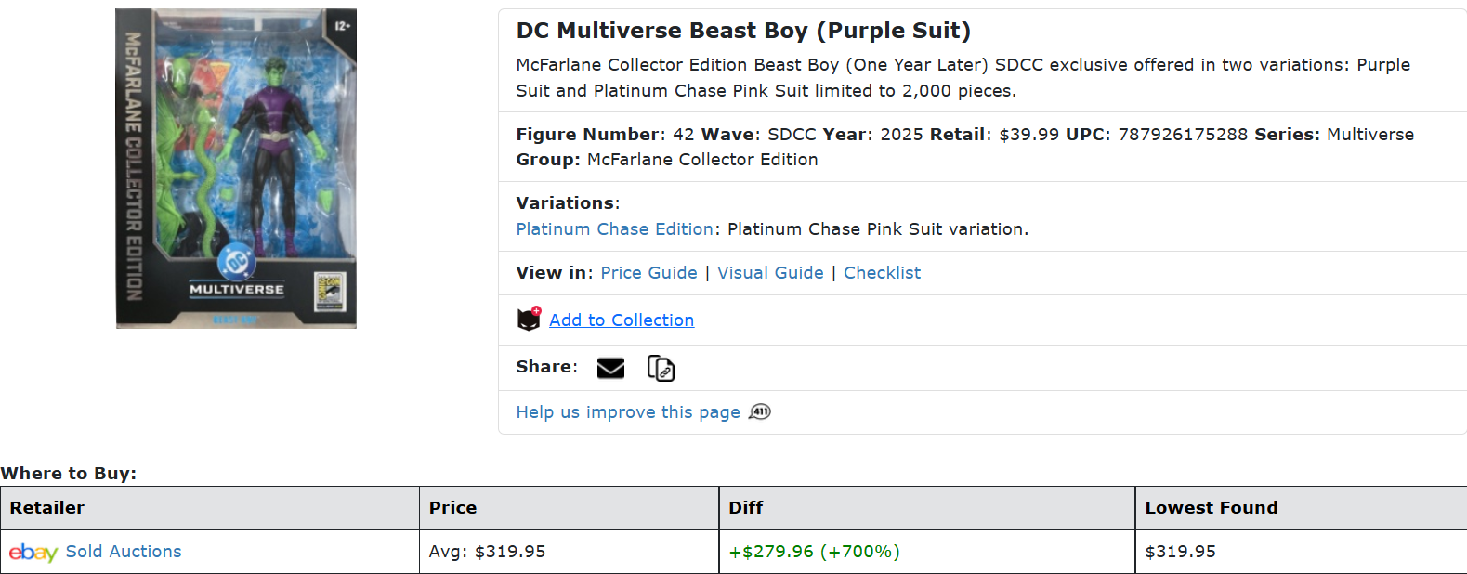Click Help us improve this page
Screen dimensions: 1467x574
click(628, 412)
